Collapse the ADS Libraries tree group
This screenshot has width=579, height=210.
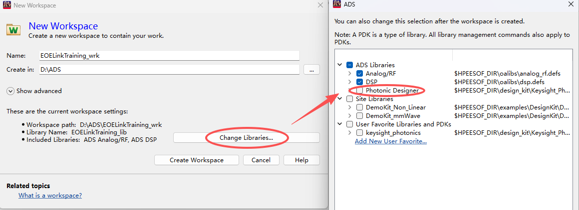340,65
